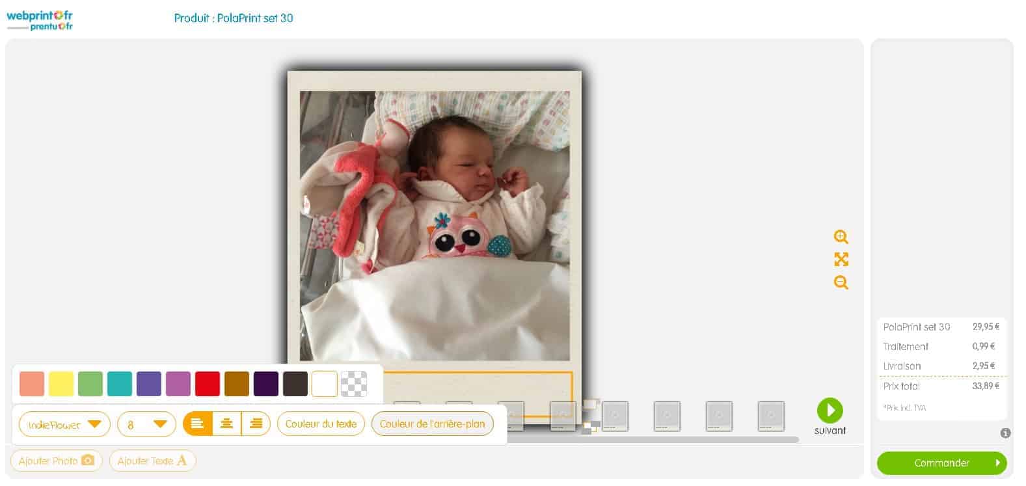Screen dimensions: 1026x486
Task: Click Couleur du texte button
Action: pyautogui.click(x=321, y=424)
